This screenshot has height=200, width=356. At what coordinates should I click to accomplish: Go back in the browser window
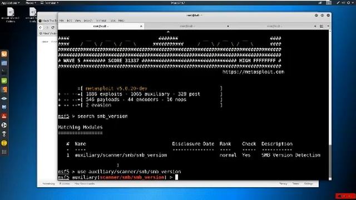click(x=41, y=28)
